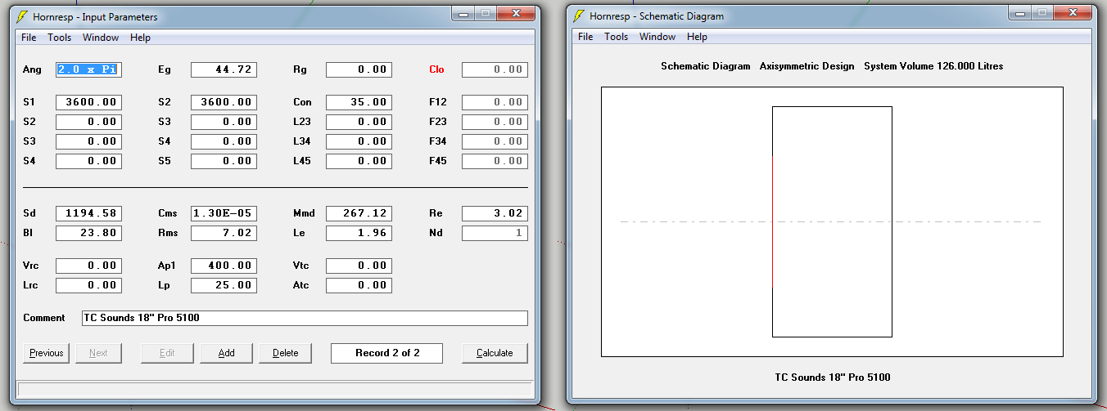
Task: Click the Hornresp lightning icon in Input Parameters title bar
Action: [x=22, y=16]
